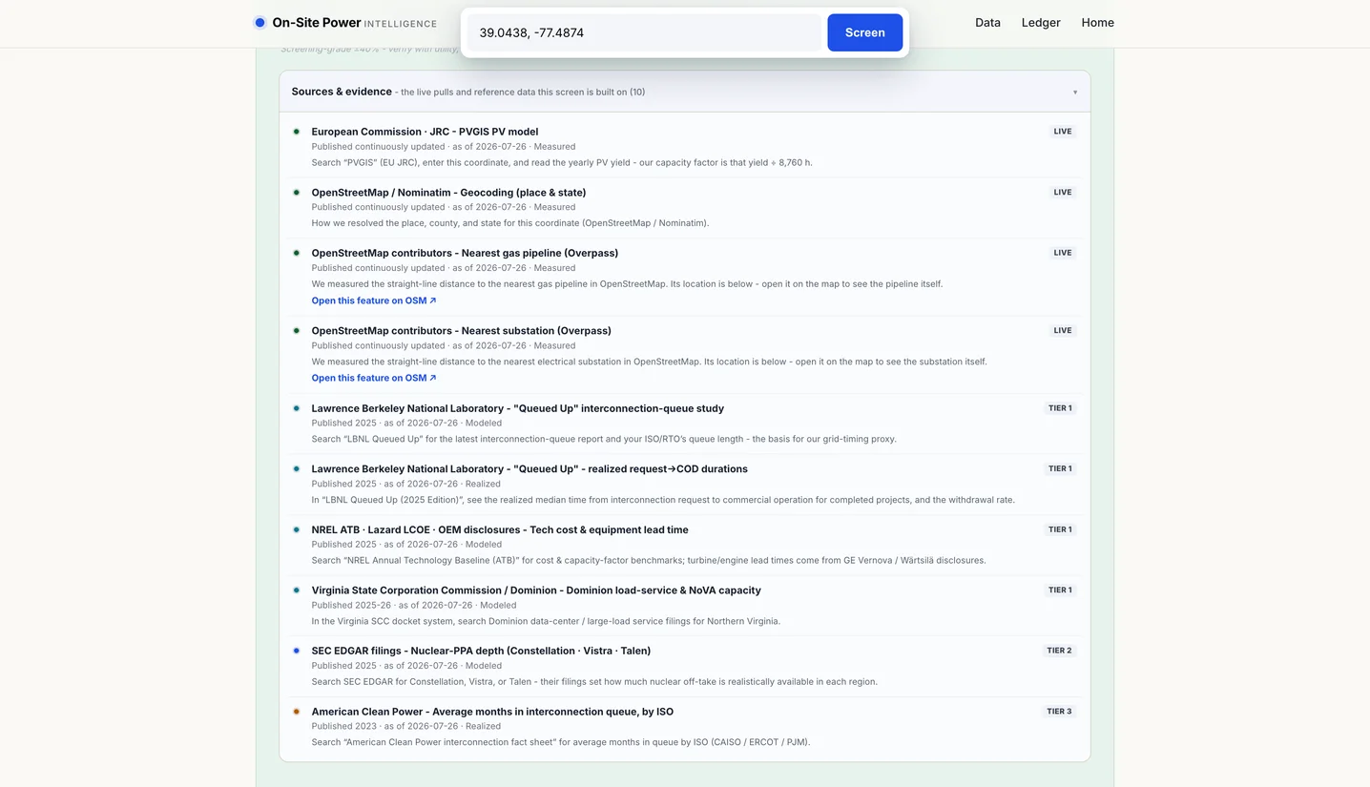Click the status dot beside Nearest gas pipeline

(x=297, y=253)
